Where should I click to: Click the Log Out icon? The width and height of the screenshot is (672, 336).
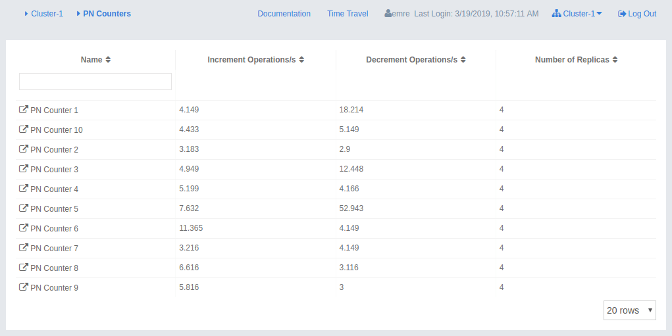622,14
